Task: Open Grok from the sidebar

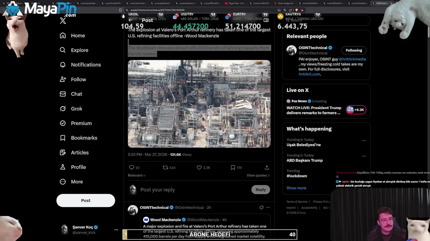Action: pyautogui.click(x=71, y=108)
